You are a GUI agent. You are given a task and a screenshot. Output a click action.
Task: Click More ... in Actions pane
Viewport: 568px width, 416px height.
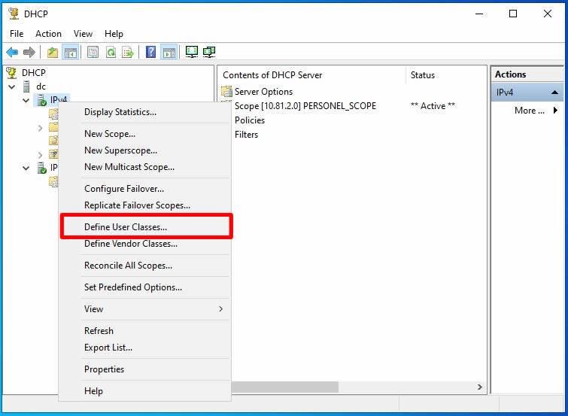pos(529,111)
